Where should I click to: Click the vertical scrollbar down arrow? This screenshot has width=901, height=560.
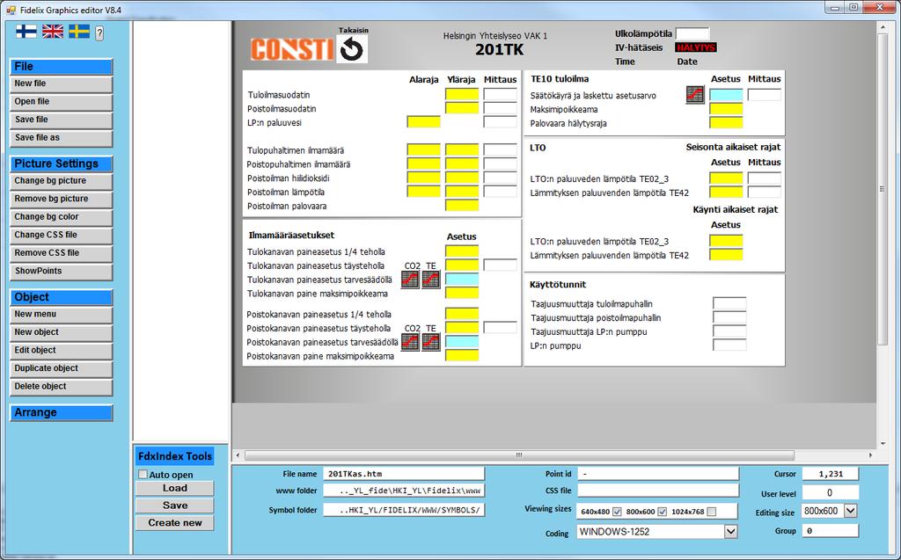click(x=883, y=443)
